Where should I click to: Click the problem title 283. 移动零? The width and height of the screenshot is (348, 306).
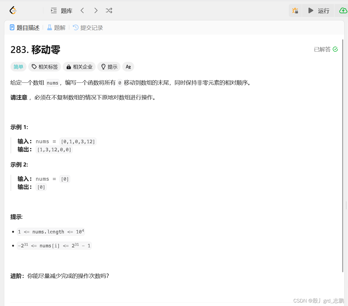tap(35, 50)
